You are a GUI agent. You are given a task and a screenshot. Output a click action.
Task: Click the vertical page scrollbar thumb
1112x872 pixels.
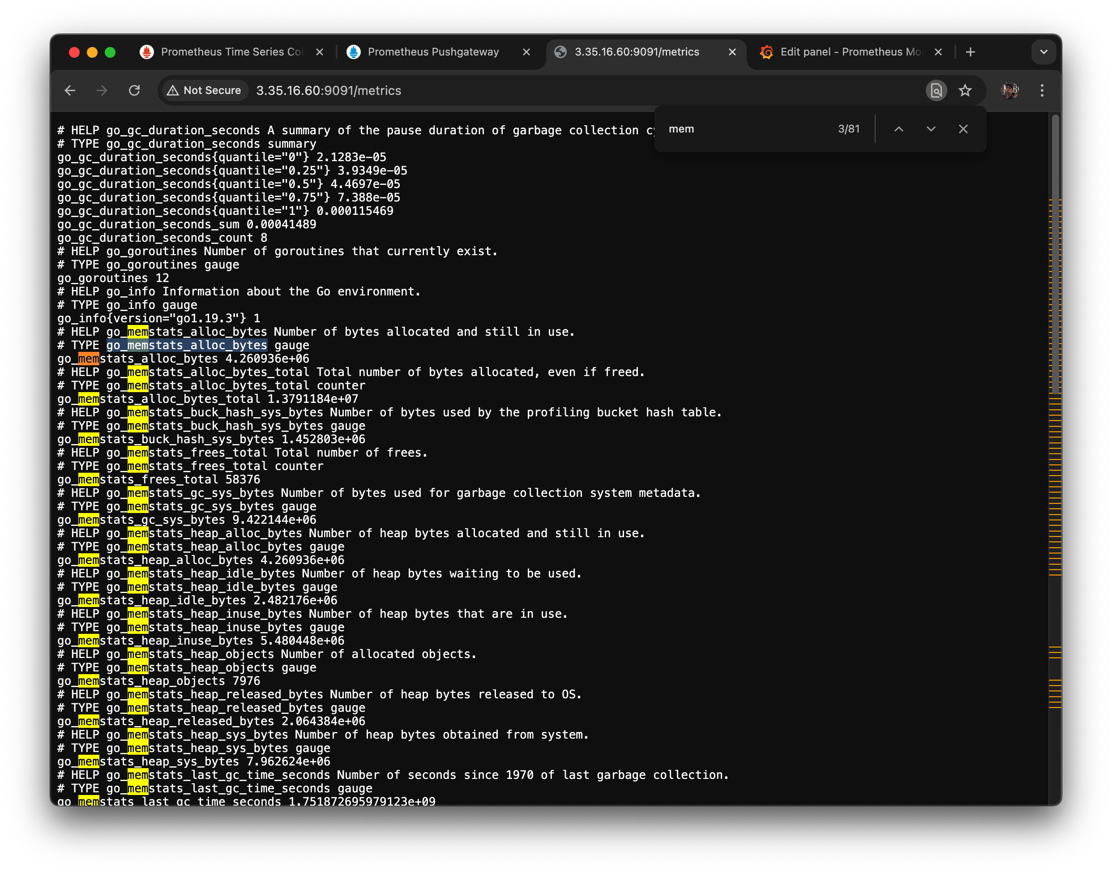[x=1055, y=255]
